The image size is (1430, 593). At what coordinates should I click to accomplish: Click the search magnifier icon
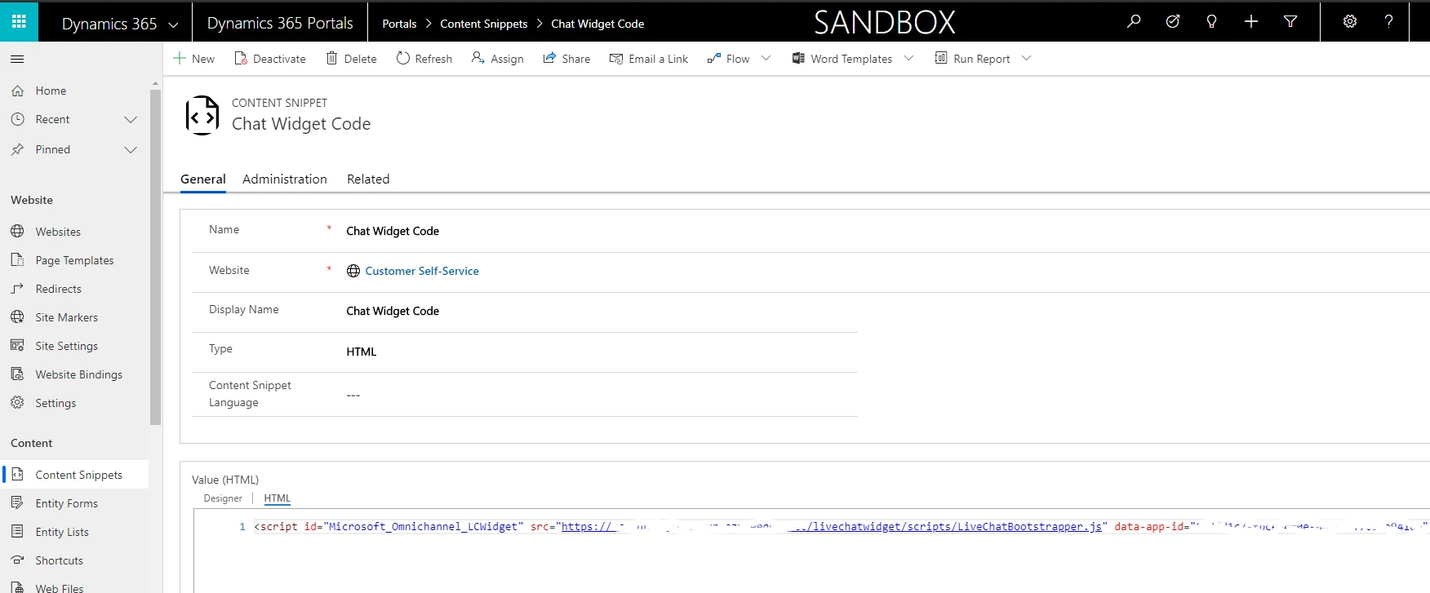(x=1134, y=22)
